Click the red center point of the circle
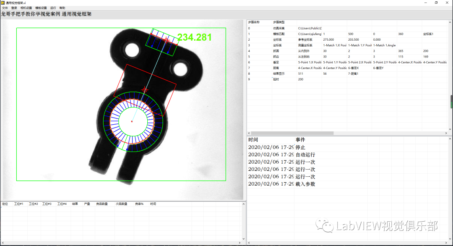The image size is (453, 246). click(132, 122)
